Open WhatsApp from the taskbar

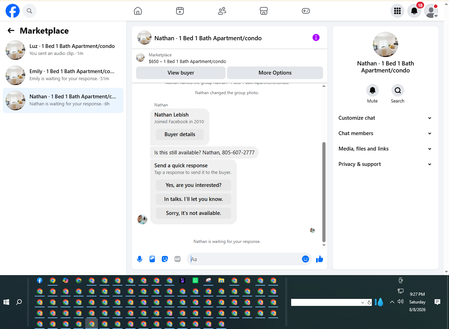point(195,280)
